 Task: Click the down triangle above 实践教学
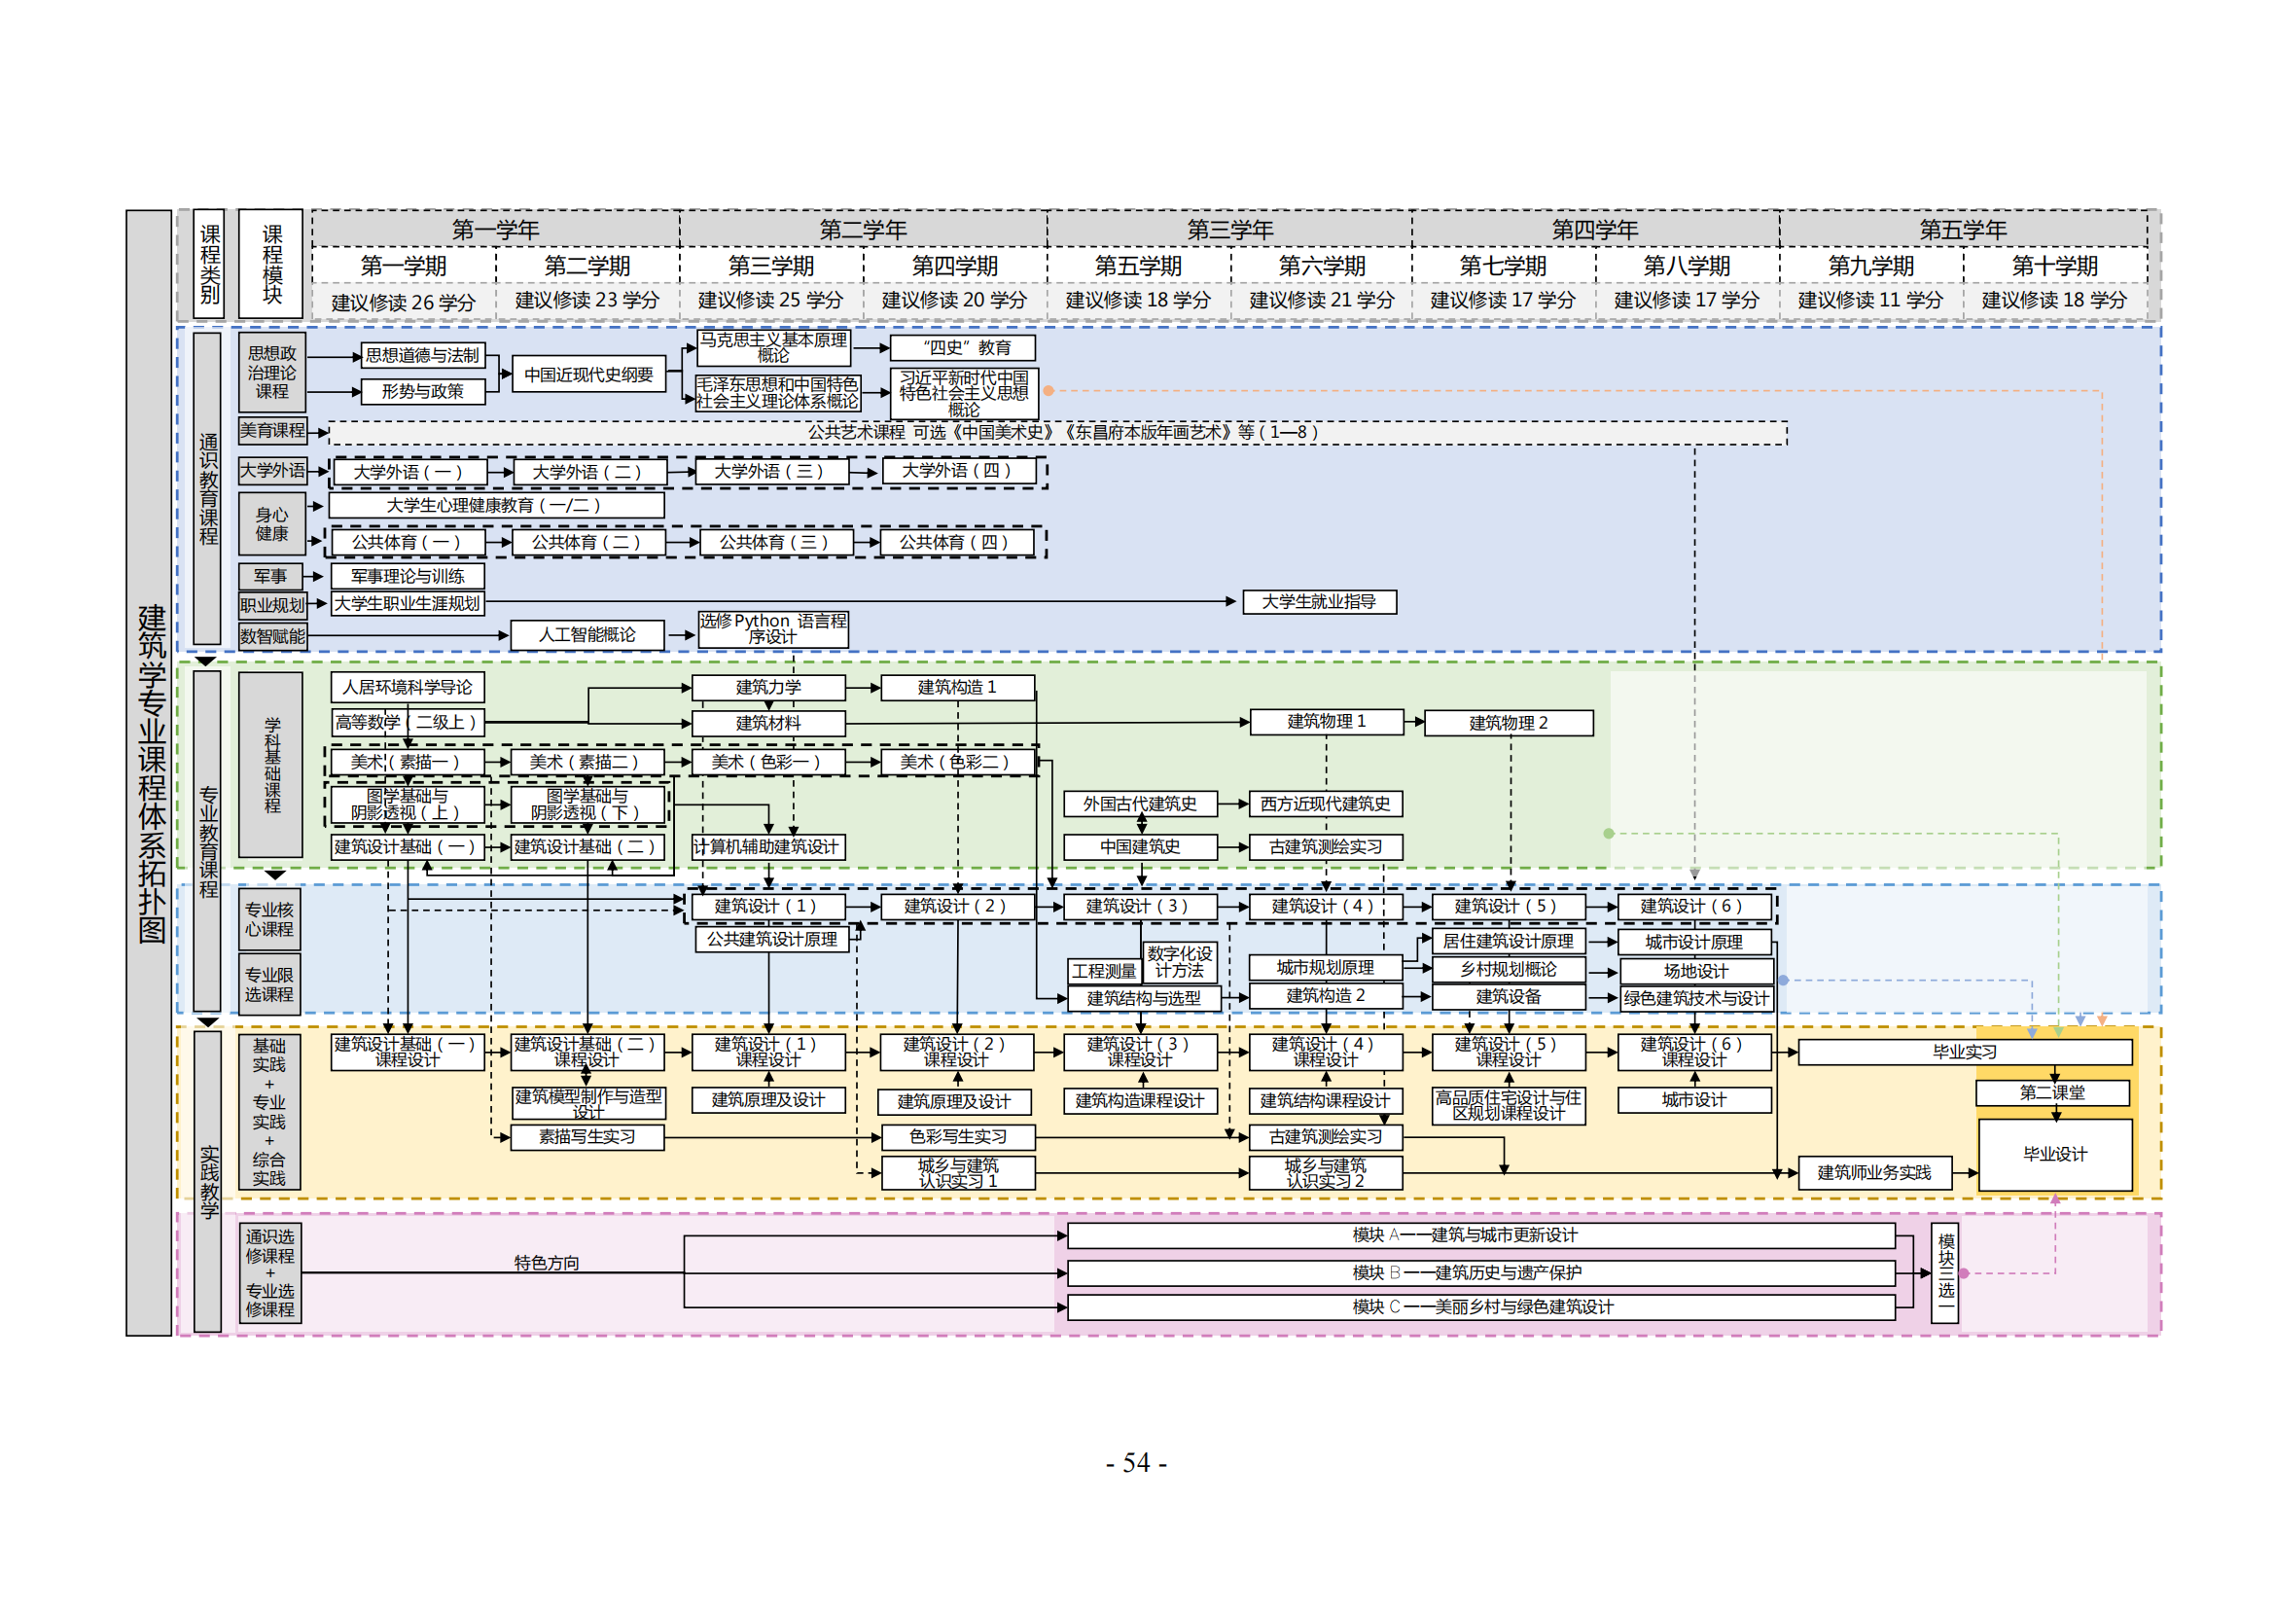pyautogui.click(x=206, y=1021)
